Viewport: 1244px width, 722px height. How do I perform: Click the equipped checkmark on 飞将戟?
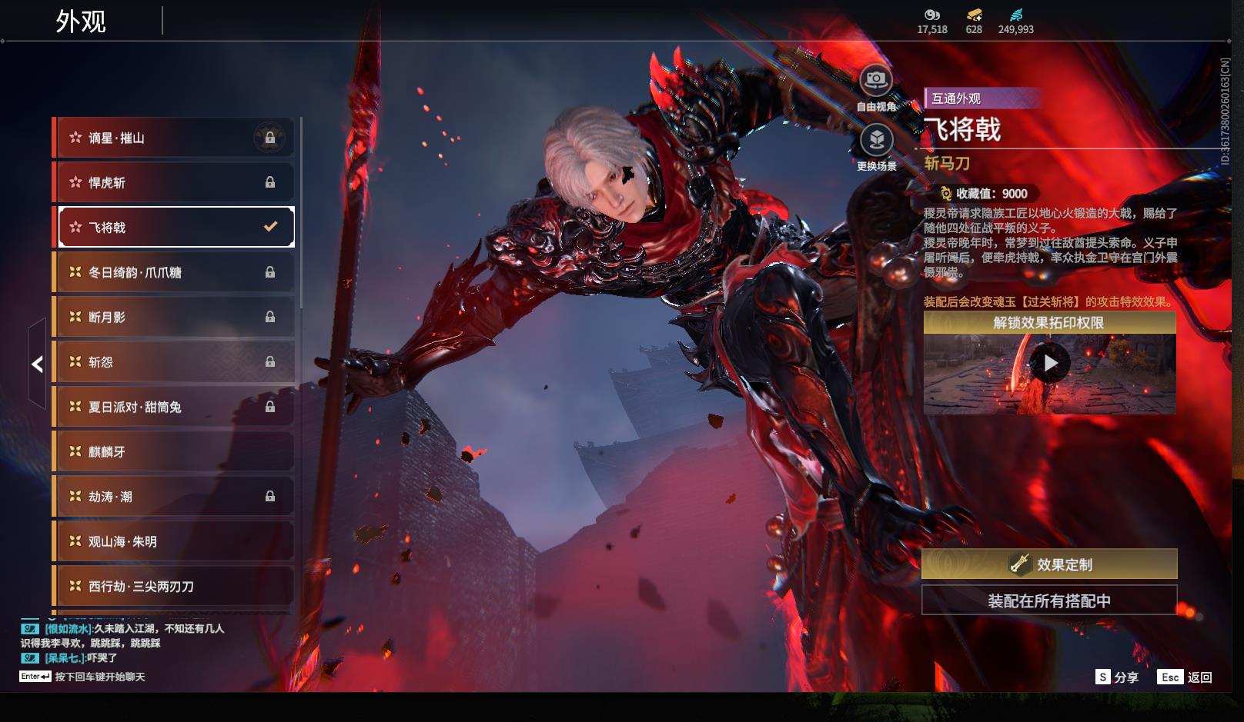tap(270, 227)
